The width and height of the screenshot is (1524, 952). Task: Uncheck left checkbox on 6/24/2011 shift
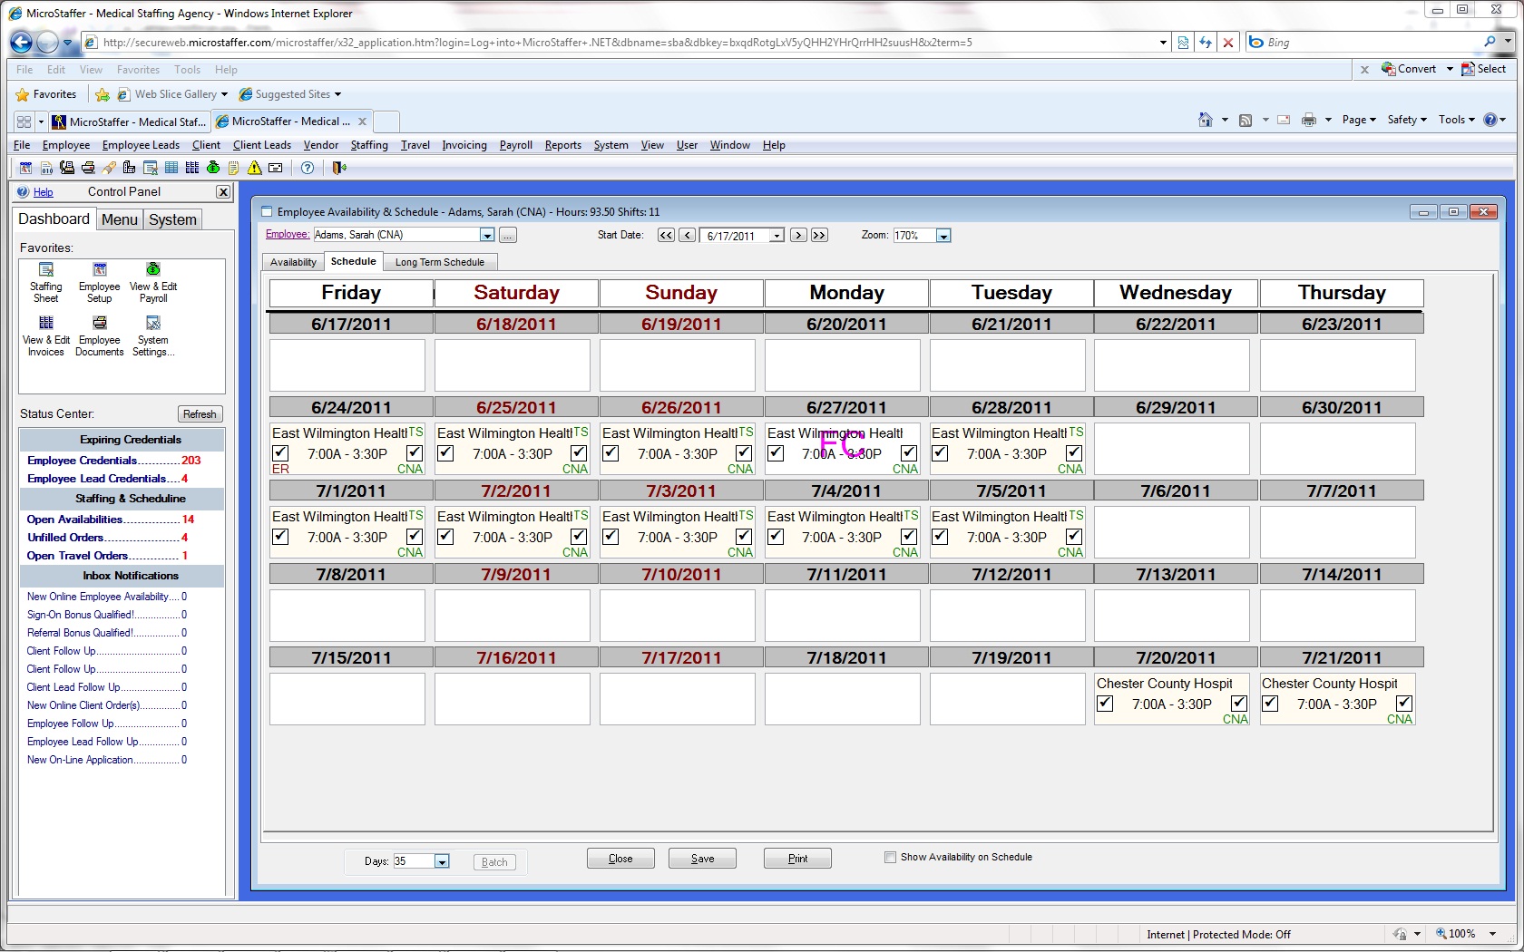tap(281, 453)
